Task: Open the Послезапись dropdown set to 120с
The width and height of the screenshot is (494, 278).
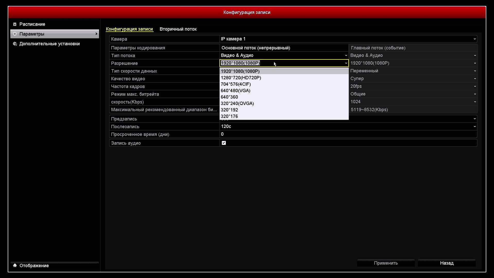Action: point(348,126)
